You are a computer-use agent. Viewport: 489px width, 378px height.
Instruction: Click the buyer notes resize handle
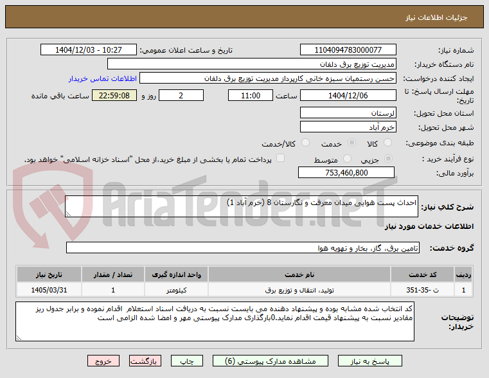pos(19,337)
